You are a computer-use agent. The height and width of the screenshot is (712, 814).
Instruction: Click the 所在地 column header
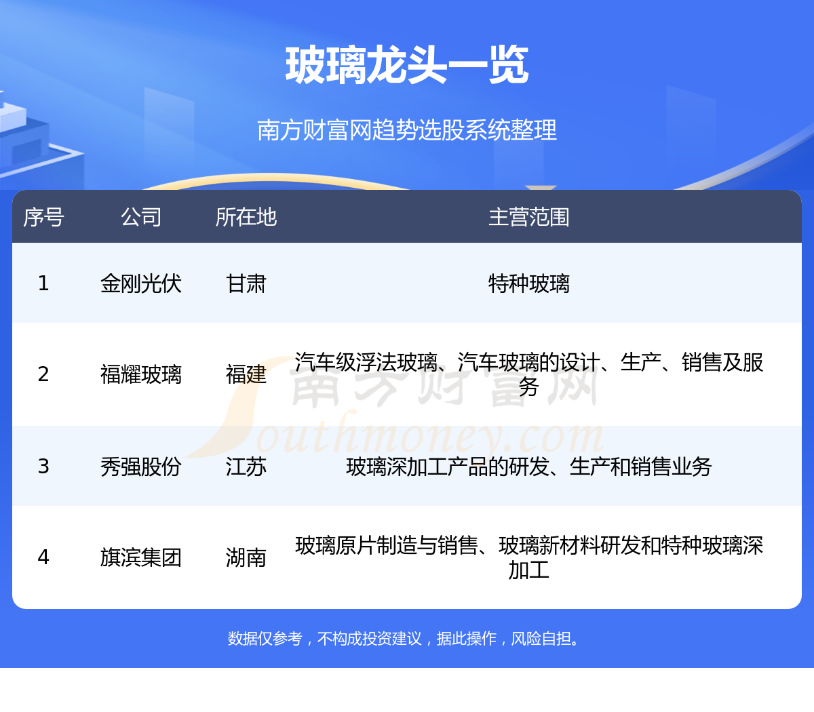tap(246, 217)
